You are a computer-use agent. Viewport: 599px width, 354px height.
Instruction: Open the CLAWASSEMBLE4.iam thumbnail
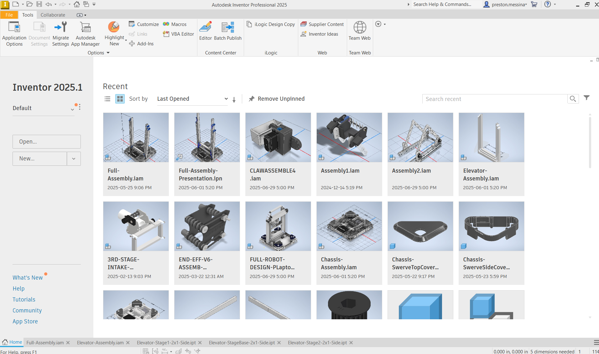278,138
